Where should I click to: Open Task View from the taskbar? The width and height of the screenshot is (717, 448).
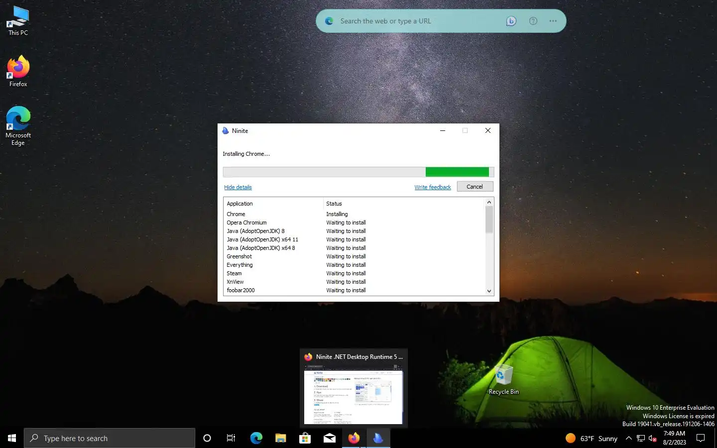231,438
